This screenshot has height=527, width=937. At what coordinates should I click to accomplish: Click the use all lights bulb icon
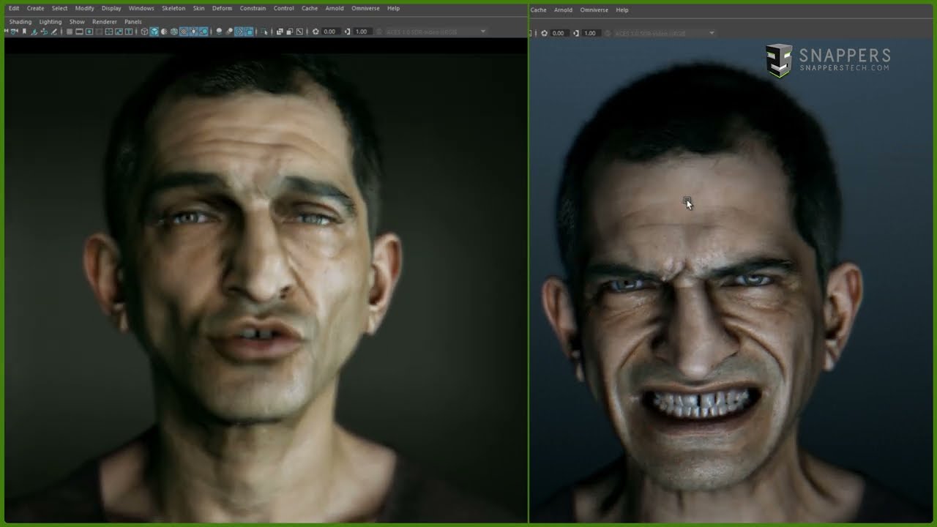193,31
